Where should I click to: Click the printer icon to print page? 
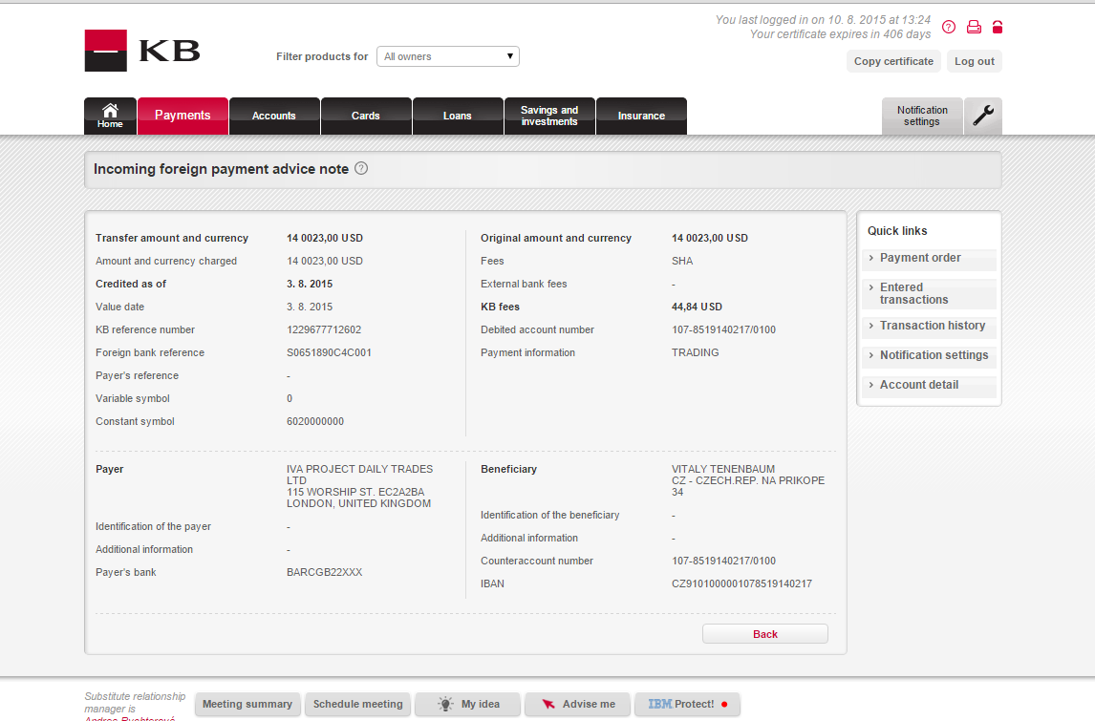[x=974, y=27]
